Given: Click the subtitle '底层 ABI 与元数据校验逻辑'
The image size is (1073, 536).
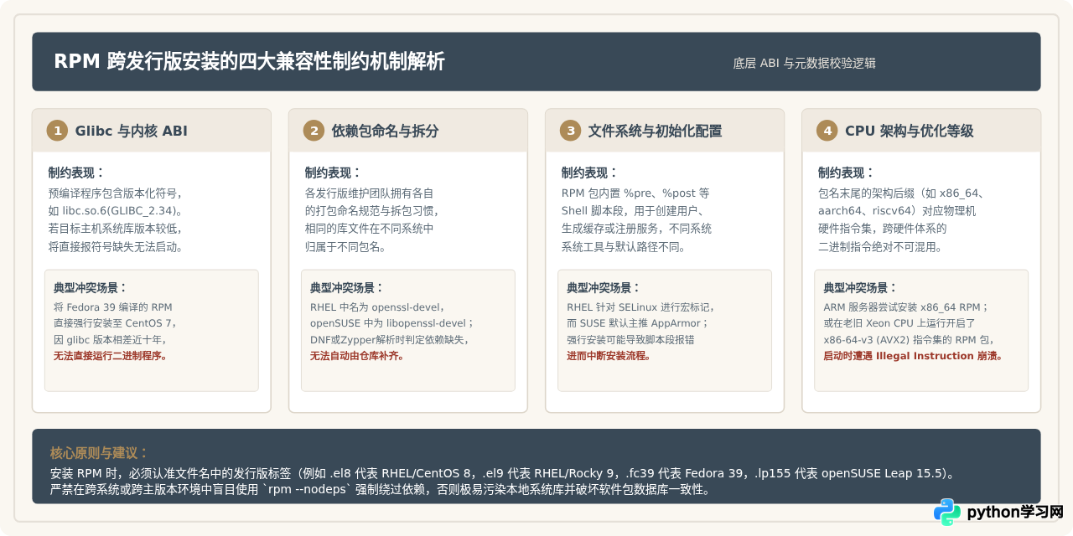Looking at the screenshot, I should click(804, 63).
